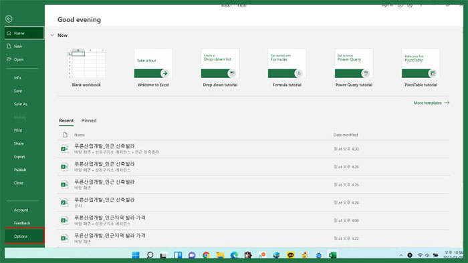The height and width of the screenshot is (263, 468).
Task: Click the volume speaker tray icon
Action: click(x=427, y=255)
